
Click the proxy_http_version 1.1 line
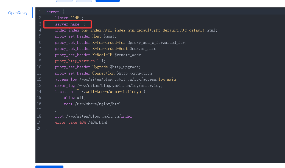tap(80, 61)
